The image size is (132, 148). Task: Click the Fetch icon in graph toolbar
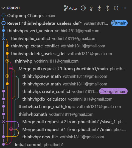tap(91, 8)
